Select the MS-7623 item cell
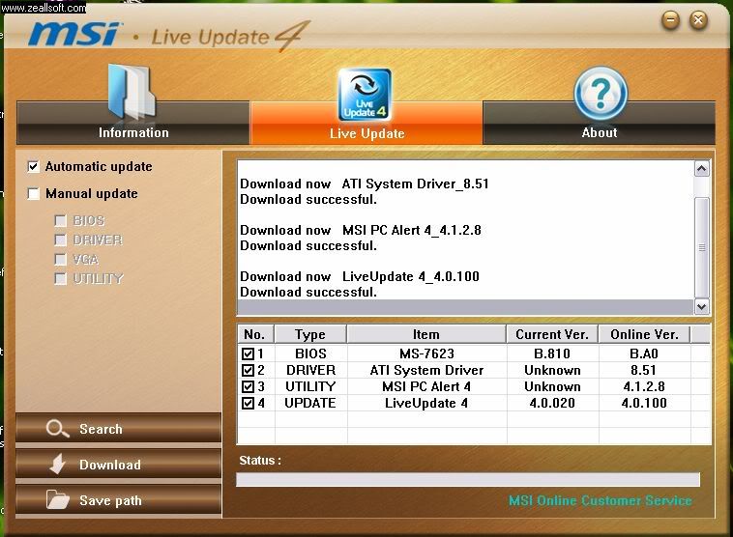This screenshot has width=733, height=537. pos(426,353)
